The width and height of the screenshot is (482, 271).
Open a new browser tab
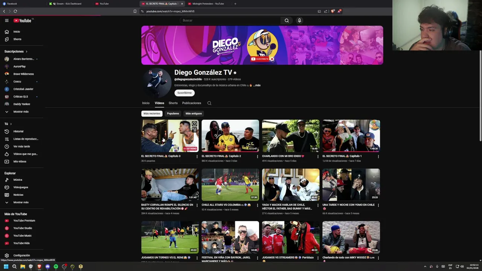point(235,4)
